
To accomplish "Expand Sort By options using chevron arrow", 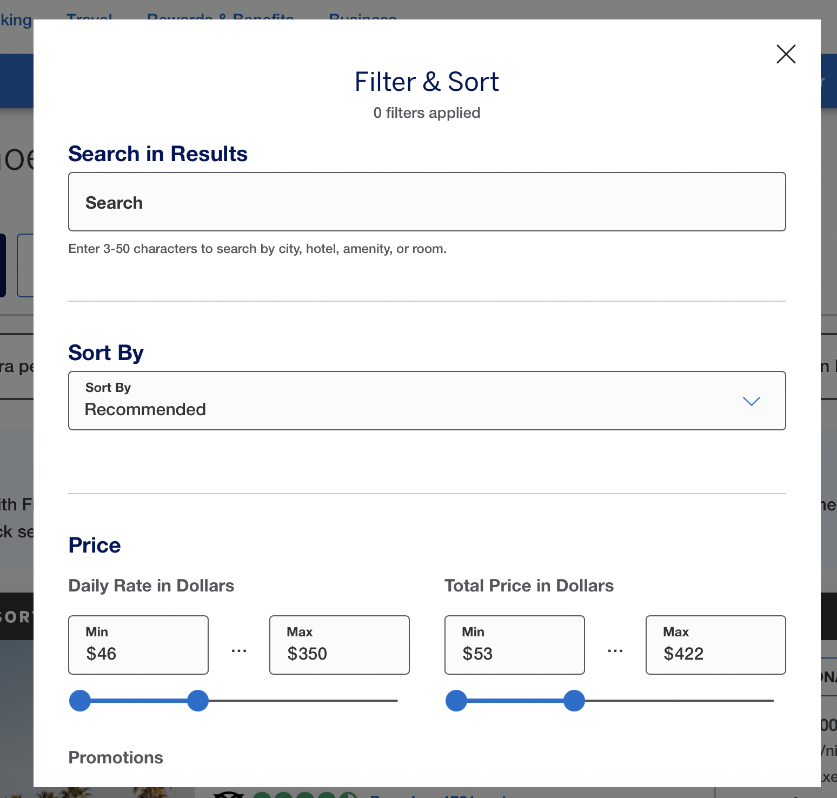I will 751,401.
